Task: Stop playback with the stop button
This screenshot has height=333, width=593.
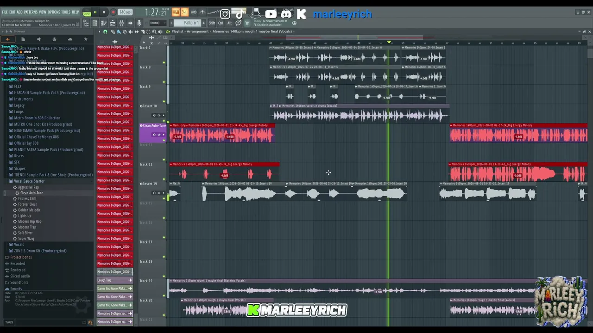Action: [x=104, y=12]
